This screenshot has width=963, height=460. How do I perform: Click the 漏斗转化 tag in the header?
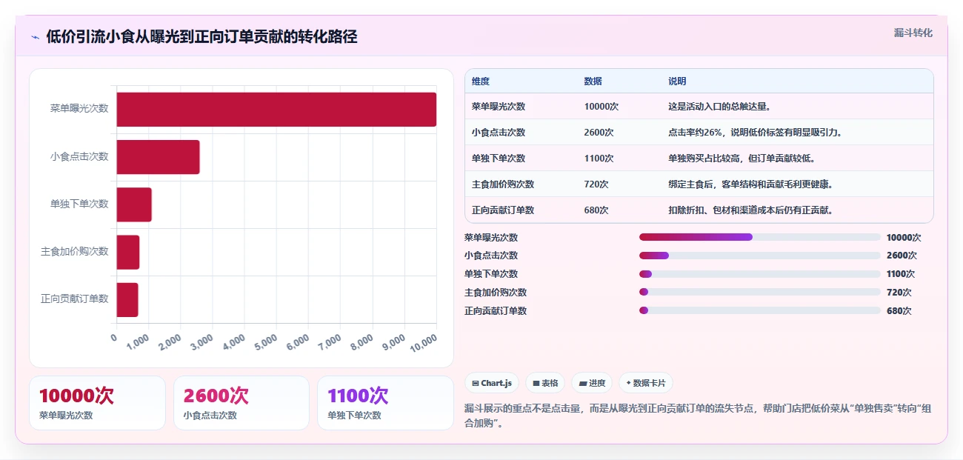913,33
